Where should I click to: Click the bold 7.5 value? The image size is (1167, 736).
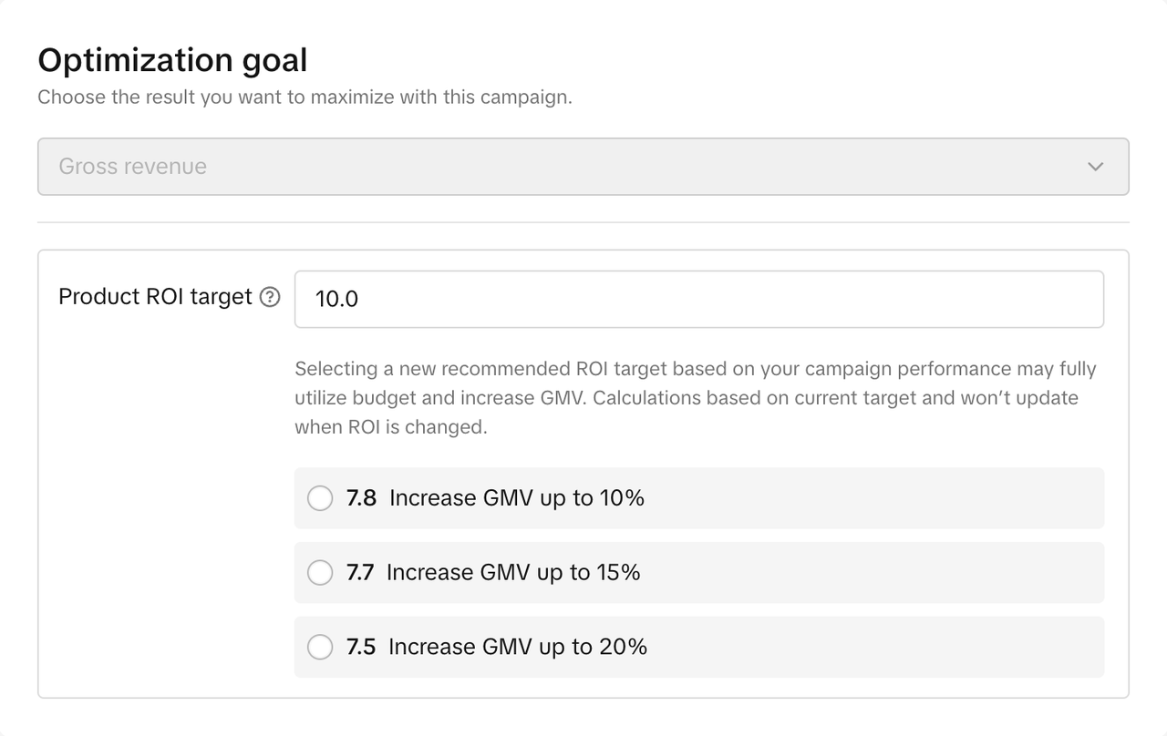click(361, 647)
